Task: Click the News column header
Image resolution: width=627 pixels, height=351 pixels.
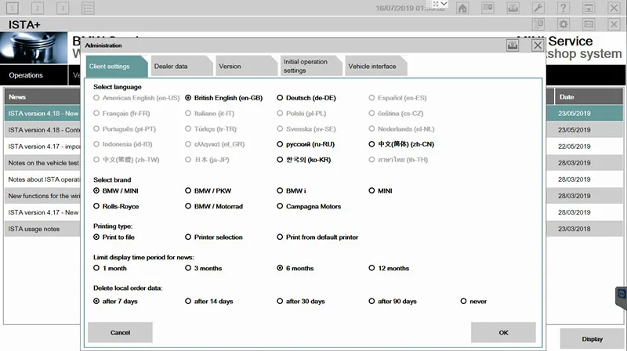Action: [42, 96]
